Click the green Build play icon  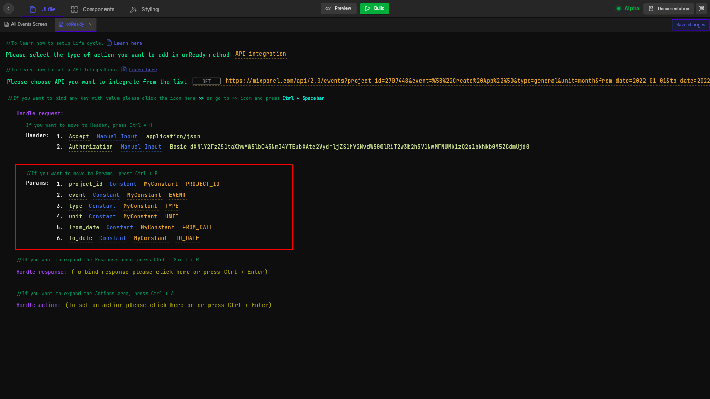point(367,9)
